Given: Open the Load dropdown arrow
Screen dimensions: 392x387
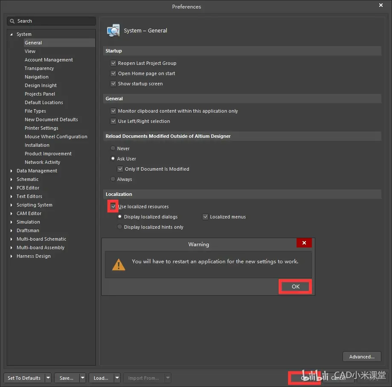Looking at the screenshot, I should pos(117,378).
